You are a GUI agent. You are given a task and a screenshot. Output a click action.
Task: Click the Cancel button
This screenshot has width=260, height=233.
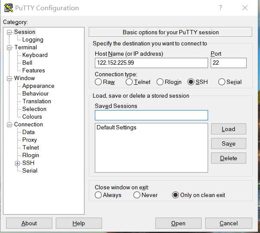click(229, 223)
